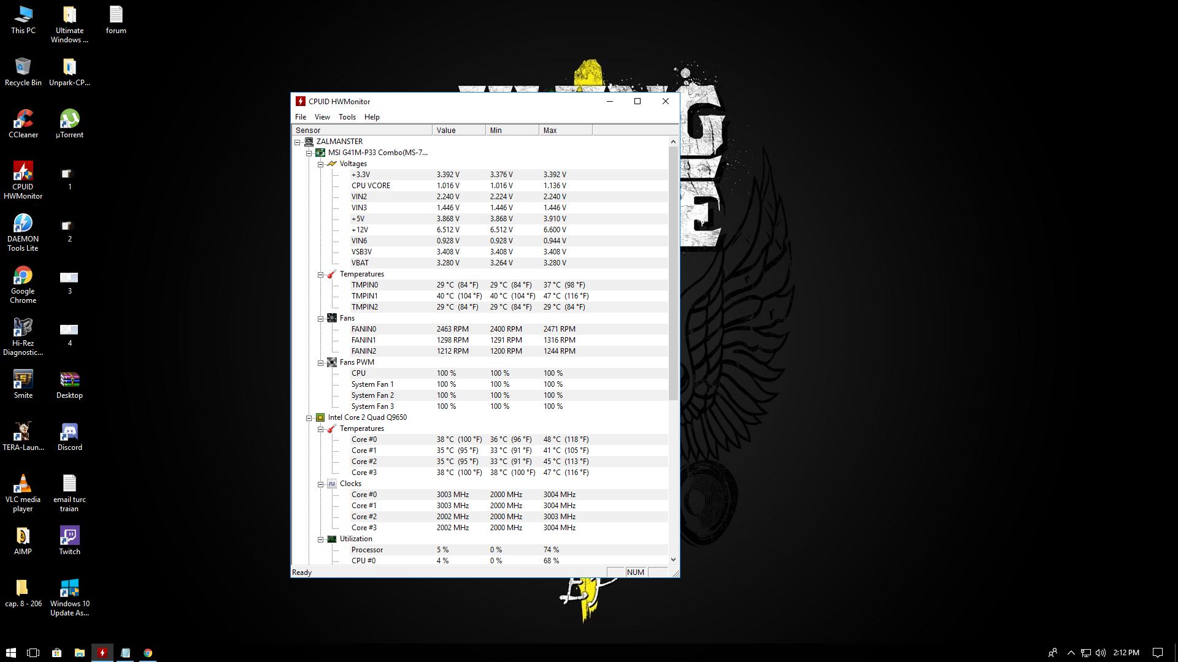
Task: Open the Tools menu
Action: [x=347, y=117]
